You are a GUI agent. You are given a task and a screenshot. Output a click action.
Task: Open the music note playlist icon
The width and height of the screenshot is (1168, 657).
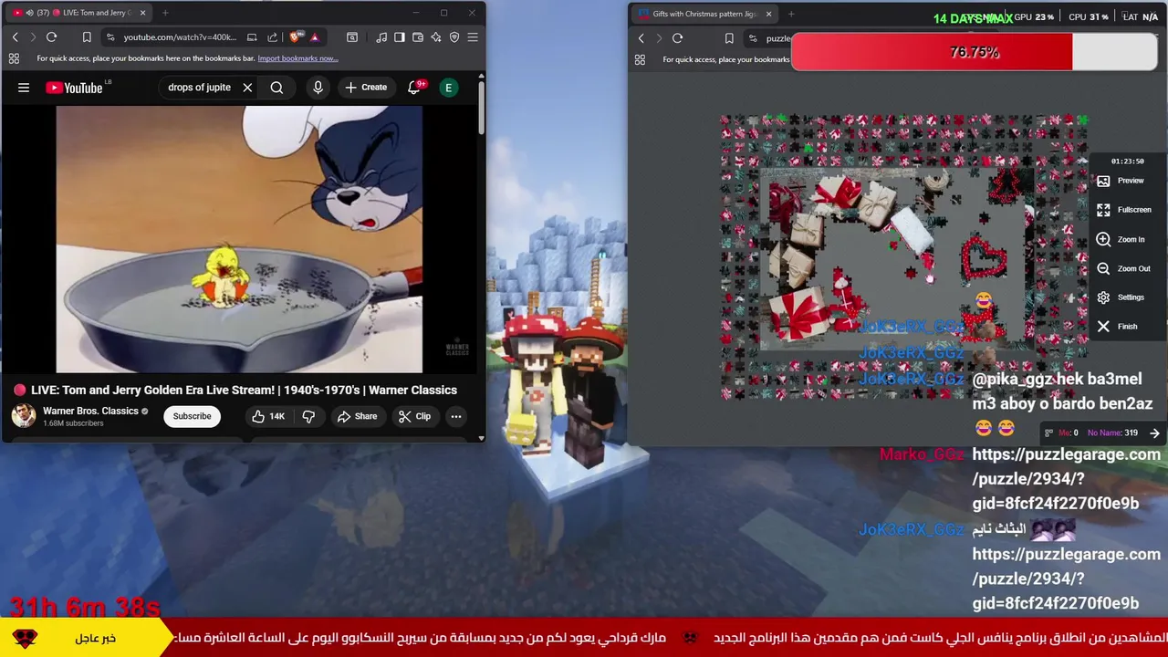click(x=381, y=37)
